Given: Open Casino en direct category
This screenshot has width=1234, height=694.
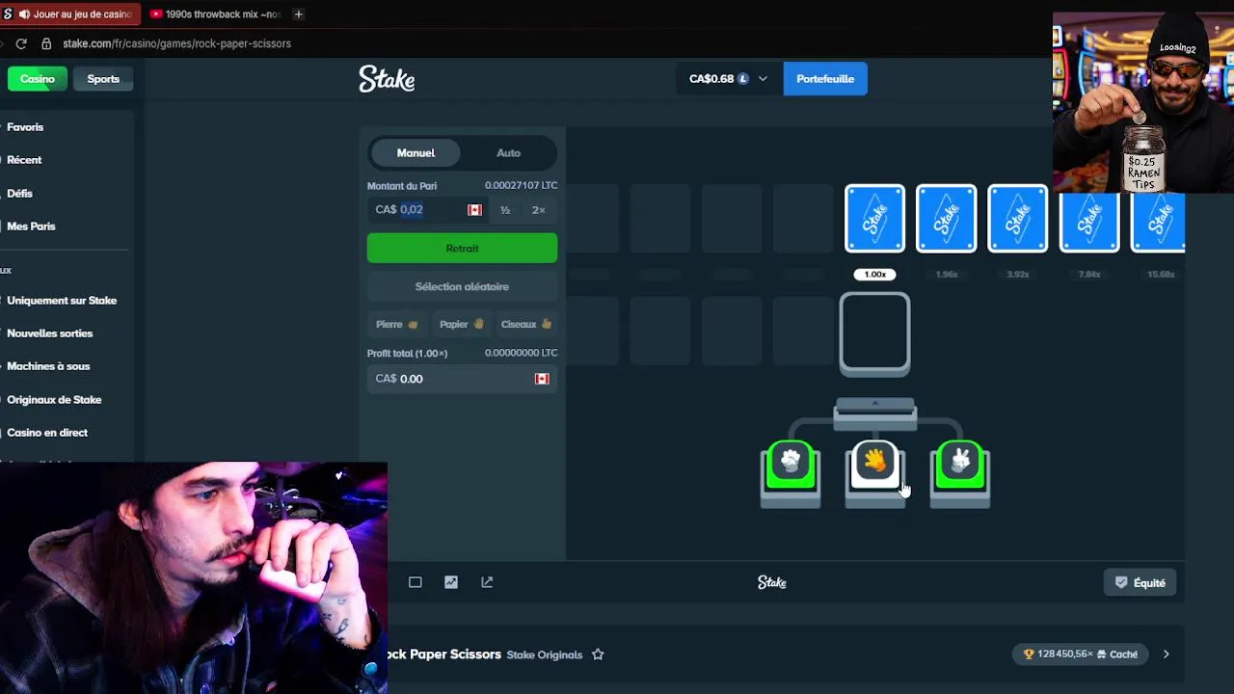Looking at the screenshot, I should point(47,433).
